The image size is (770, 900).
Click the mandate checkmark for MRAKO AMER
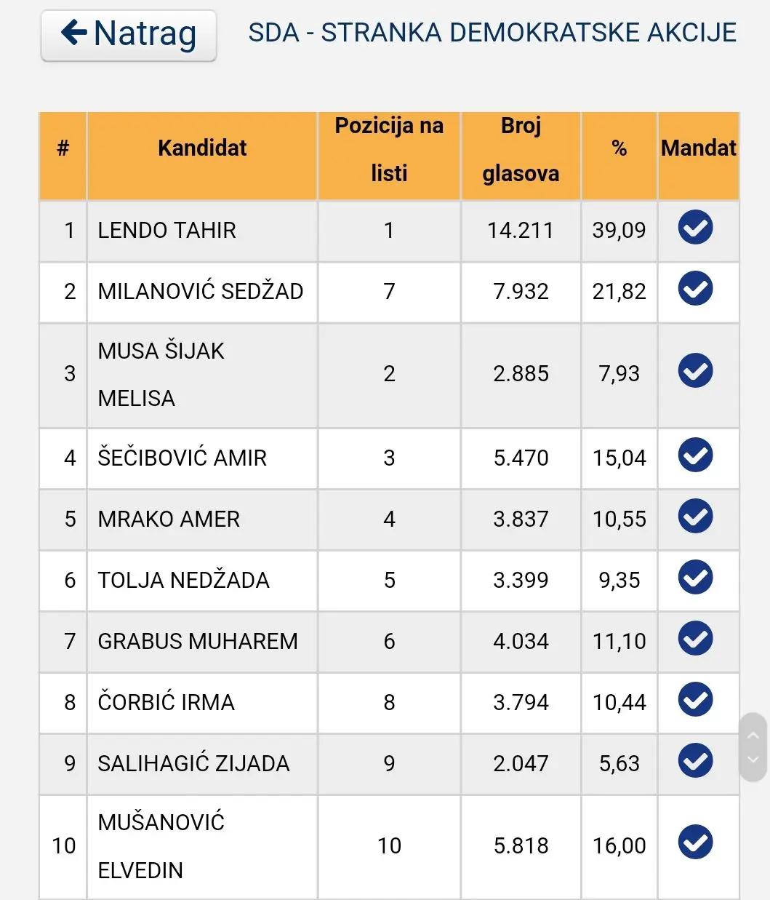[695, 517]
